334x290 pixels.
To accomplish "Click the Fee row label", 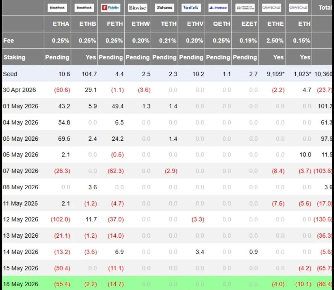I will pyautogui.click(x=9, y=41).
